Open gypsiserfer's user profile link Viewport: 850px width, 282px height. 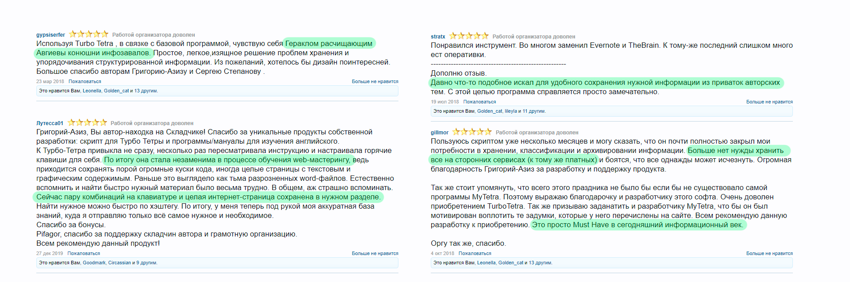tap(50, 35)
